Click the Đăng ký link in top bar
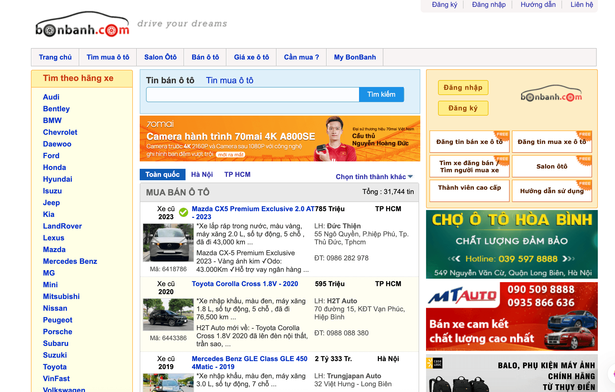This screenshot has width=615, height=392. 444,5
